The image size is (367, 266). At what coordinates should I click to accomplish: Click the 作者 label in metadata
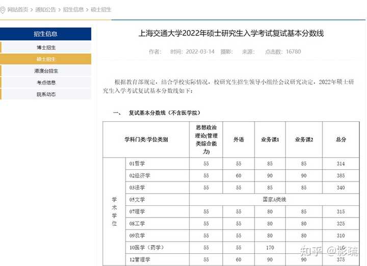pyautogui.click(x=155, y=51)
